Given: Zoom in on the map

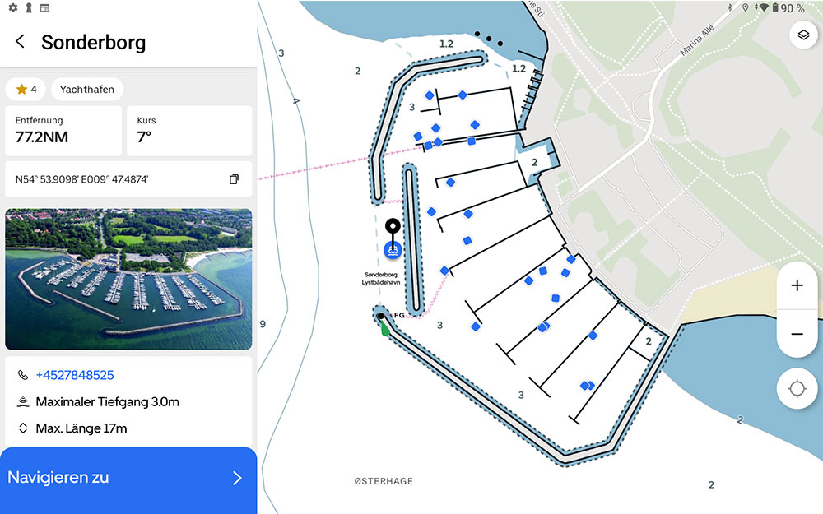Looking at the screenshot, I should [x=797, y=286].
